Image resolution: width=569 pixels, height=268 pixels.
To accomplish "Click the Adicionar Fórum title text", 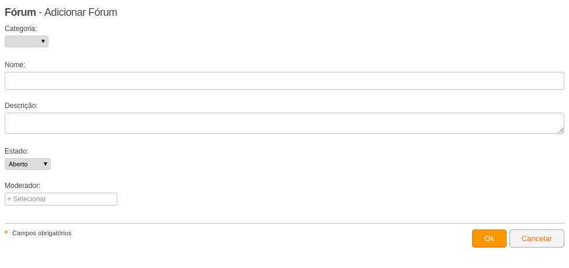I will click(x=81, y=12).
